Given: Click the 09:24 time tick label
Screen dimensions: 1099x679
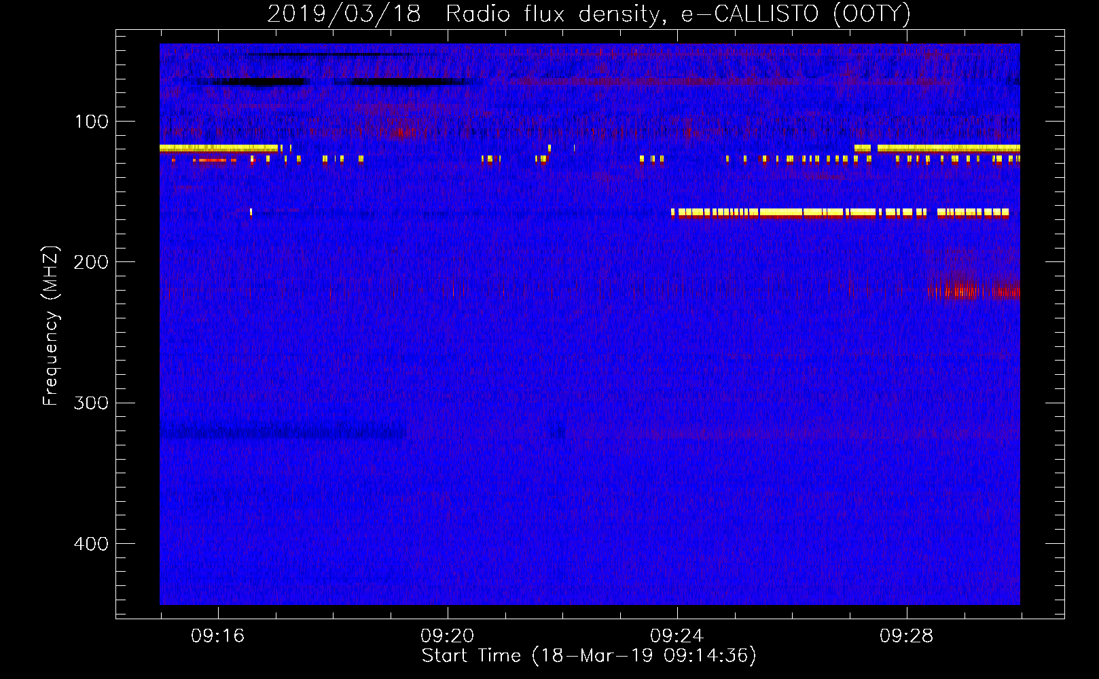Looking at the screenshot, I should point(677,636).
